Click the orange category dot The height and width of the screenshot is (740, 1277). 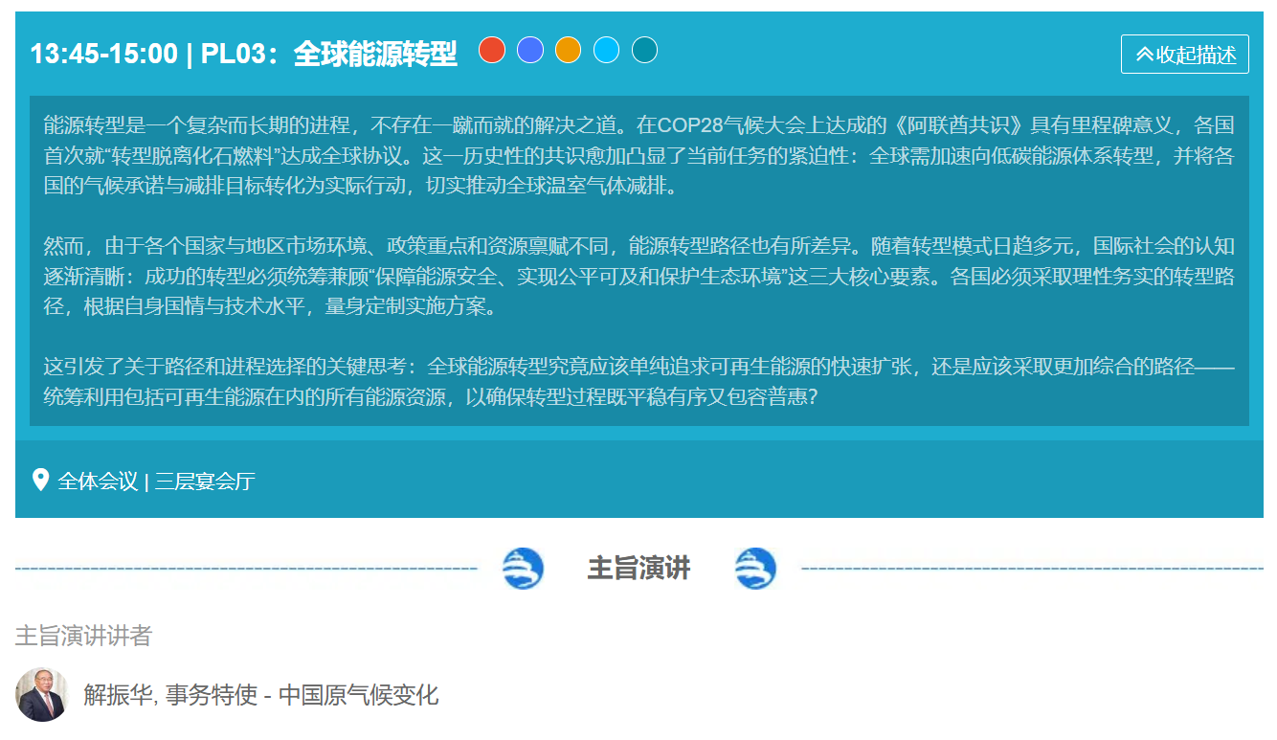click(569, 50)
